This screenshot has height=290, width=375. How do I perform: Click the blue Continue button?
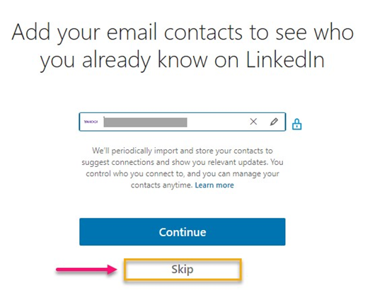pyautogui.click(x=183, y=232)
